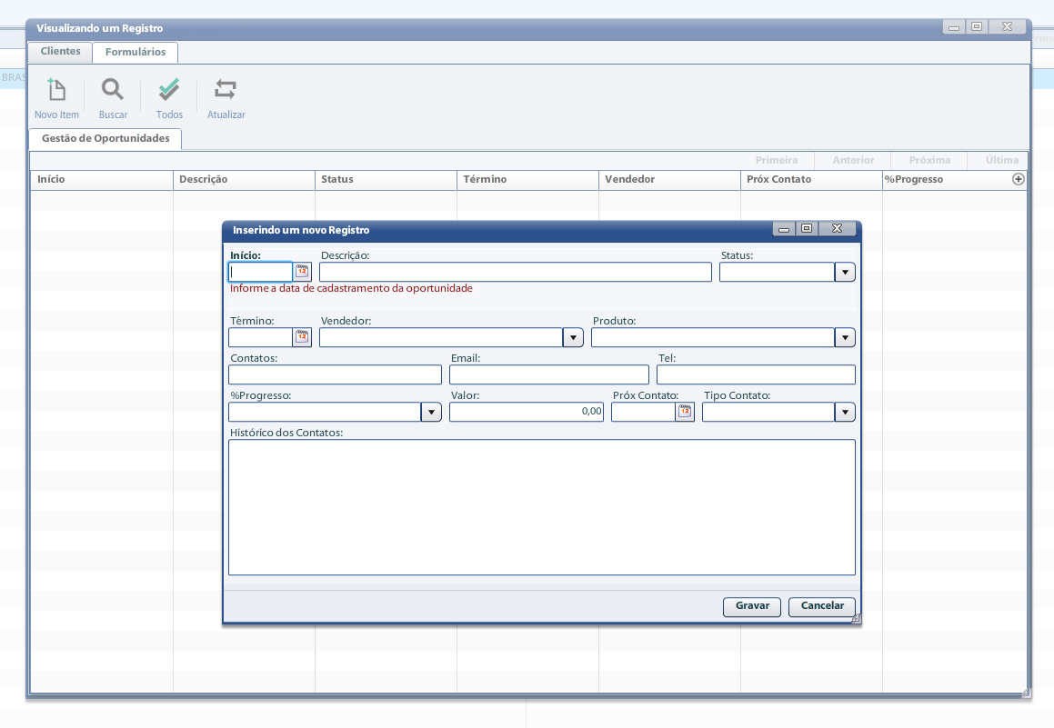1054x728 pixels.
Task: Click the Início column header
Action: tap(102, 179)
